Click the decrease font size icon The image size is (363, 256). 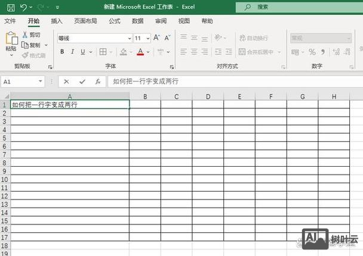click(x=167, y=38)
